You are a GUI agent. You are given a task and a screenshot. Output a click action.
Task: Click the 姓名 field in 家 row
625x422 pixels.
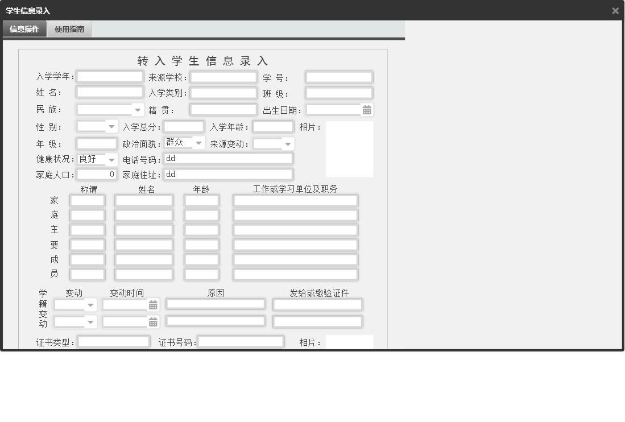click(x=144, y=200)
